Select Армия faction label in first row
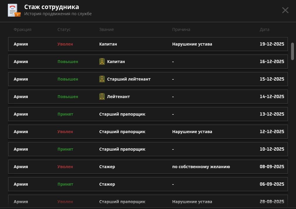The image size is (296, 209). [20, 44]
